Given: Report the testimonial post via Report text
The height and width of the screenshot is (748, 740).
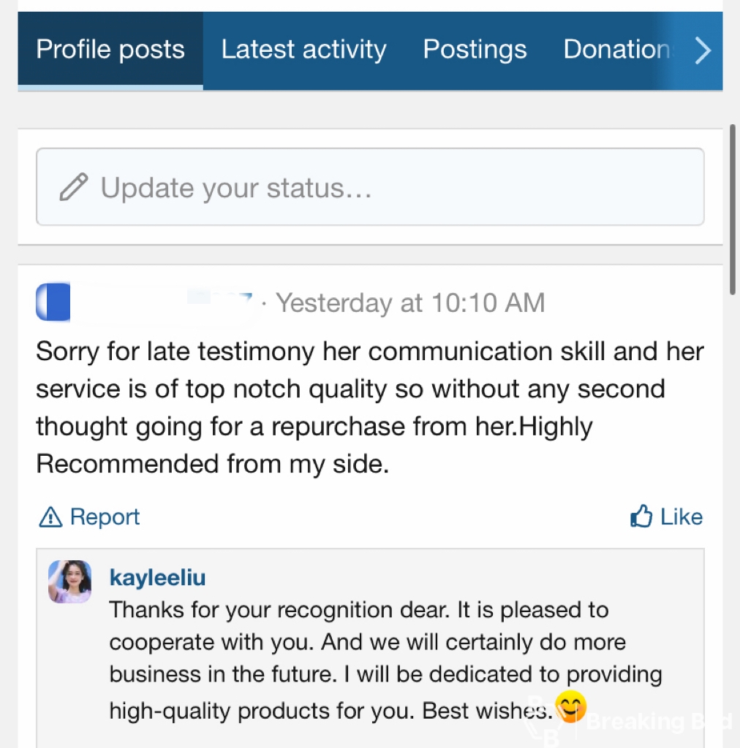Looking at the screenshot, I should (x=105, y=517).
